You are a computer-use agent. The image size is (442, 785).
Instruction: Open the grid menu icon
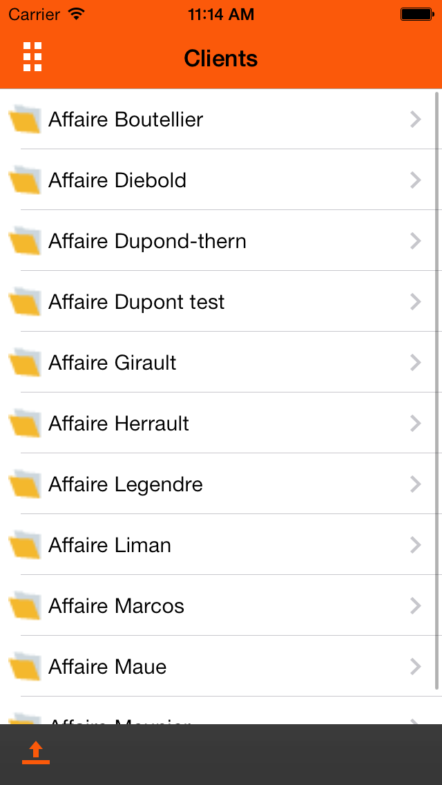32,57
